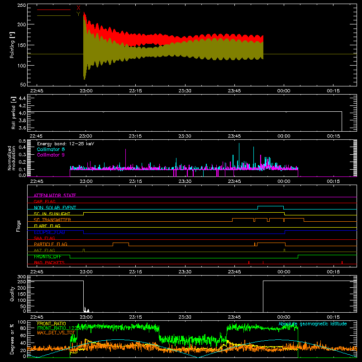The image size is (362, 362).
Task: Click the 00:00 tick under Flags plot
Action: 284,272
